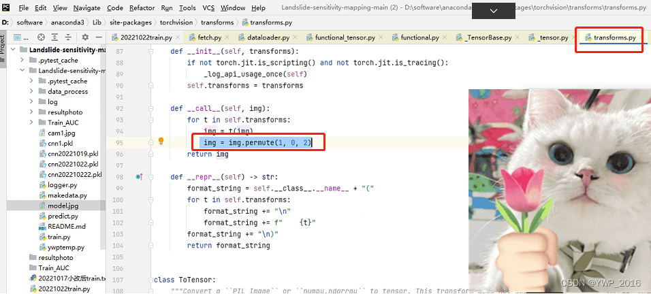Click the Collapse All icon in Project panel
Viewport: 651px width, 294px height.
pyautogui.click(x=67, y=37)
